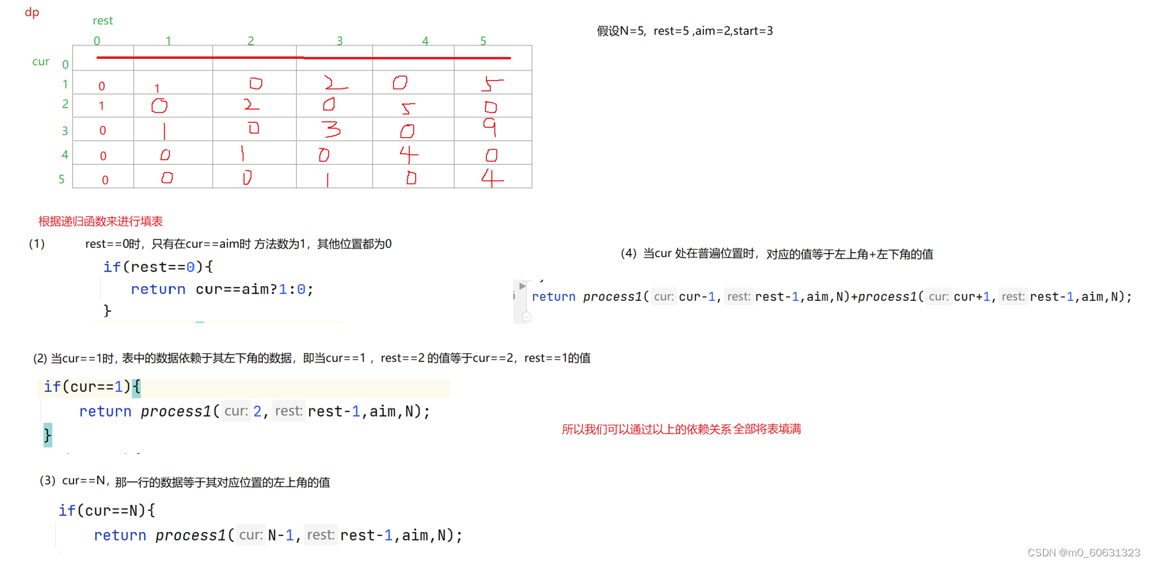Click the highlighted closing brace under the cur==1 block
Viewport: 1150px width, 564px height.
click(x=47, y=435)
